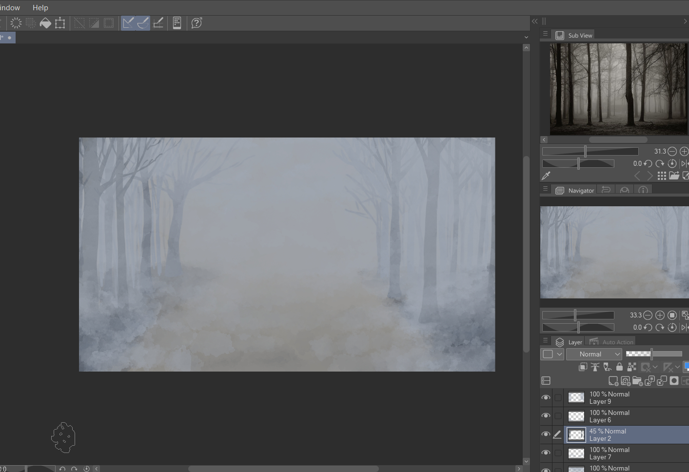Click the Fill paint bucket toolbar icon
The height and width of the screenshot is (472, 689).
pyautogui.click(x=45, y=23)
